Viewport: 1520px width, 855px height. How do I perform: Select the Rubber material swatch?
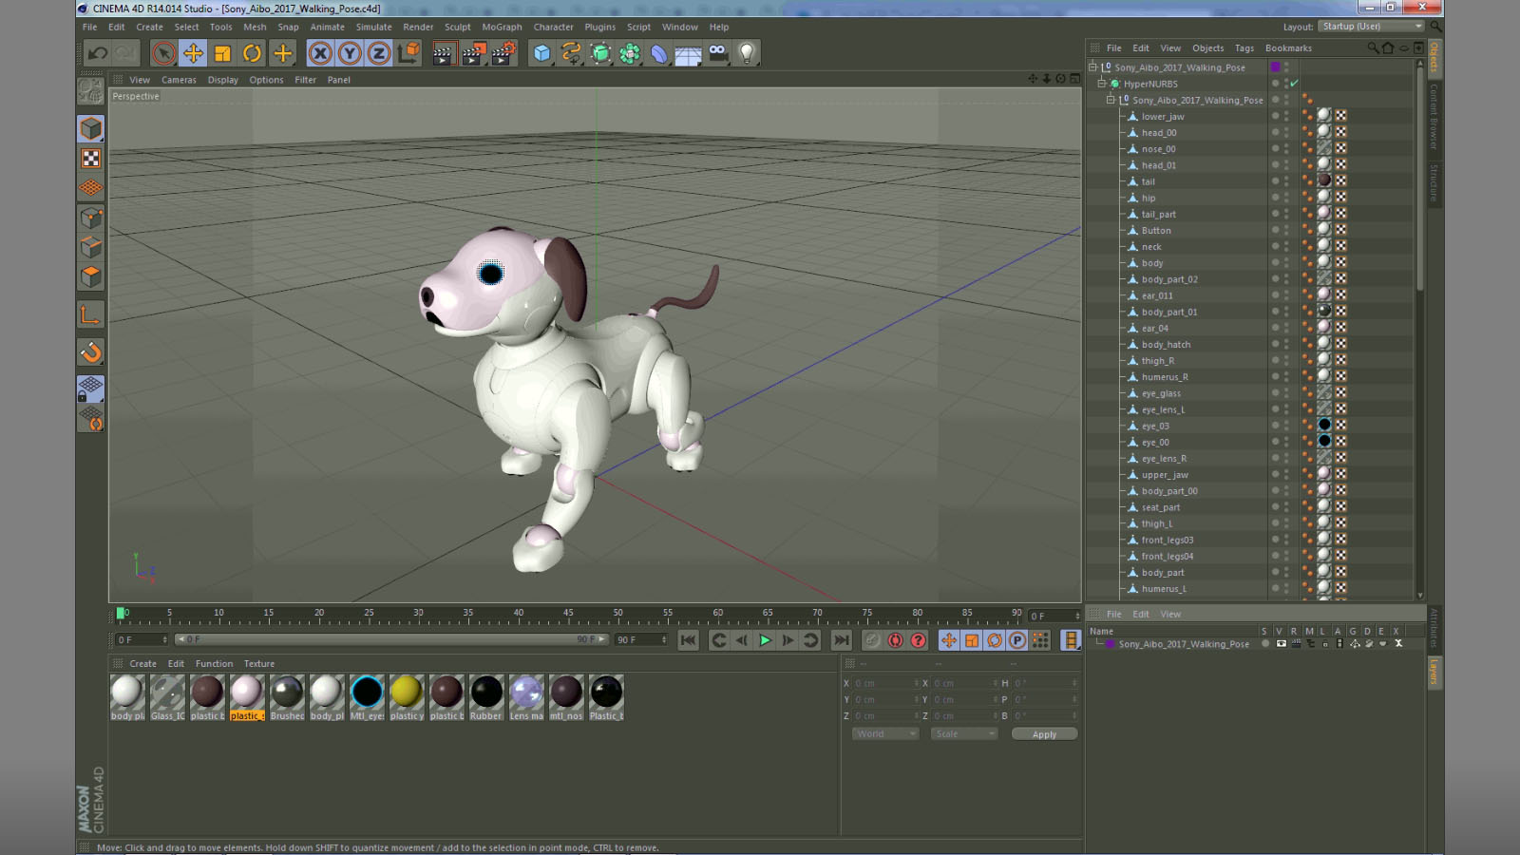(x=486, y=697)
